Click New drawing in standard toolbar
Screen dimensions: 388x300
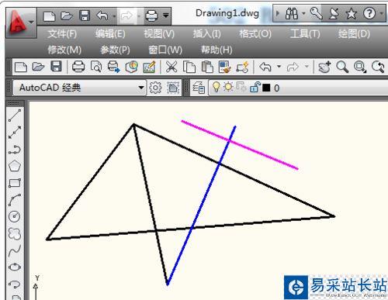21,67
